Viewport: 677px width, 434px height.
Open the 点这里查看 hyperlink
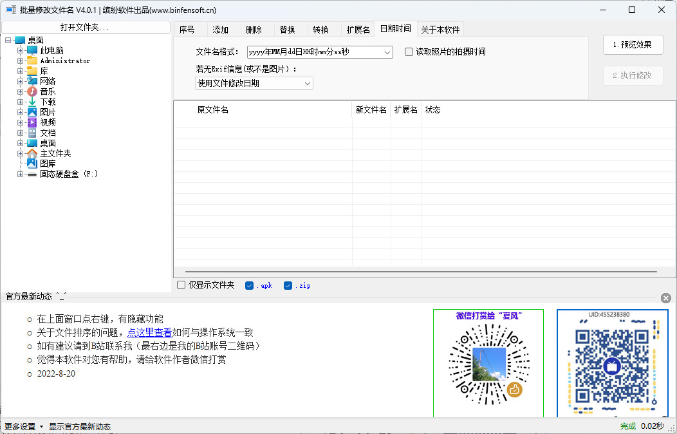tap(149, 332)
